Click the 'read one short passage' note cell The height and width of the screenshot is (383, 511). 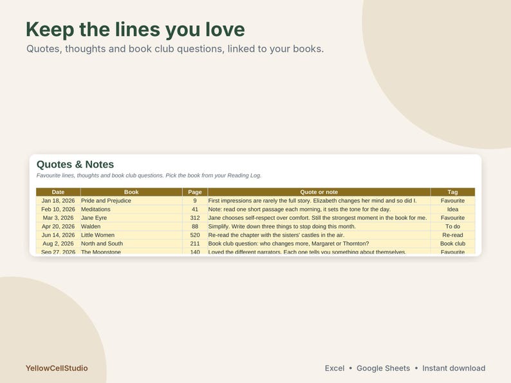(319, 209)
